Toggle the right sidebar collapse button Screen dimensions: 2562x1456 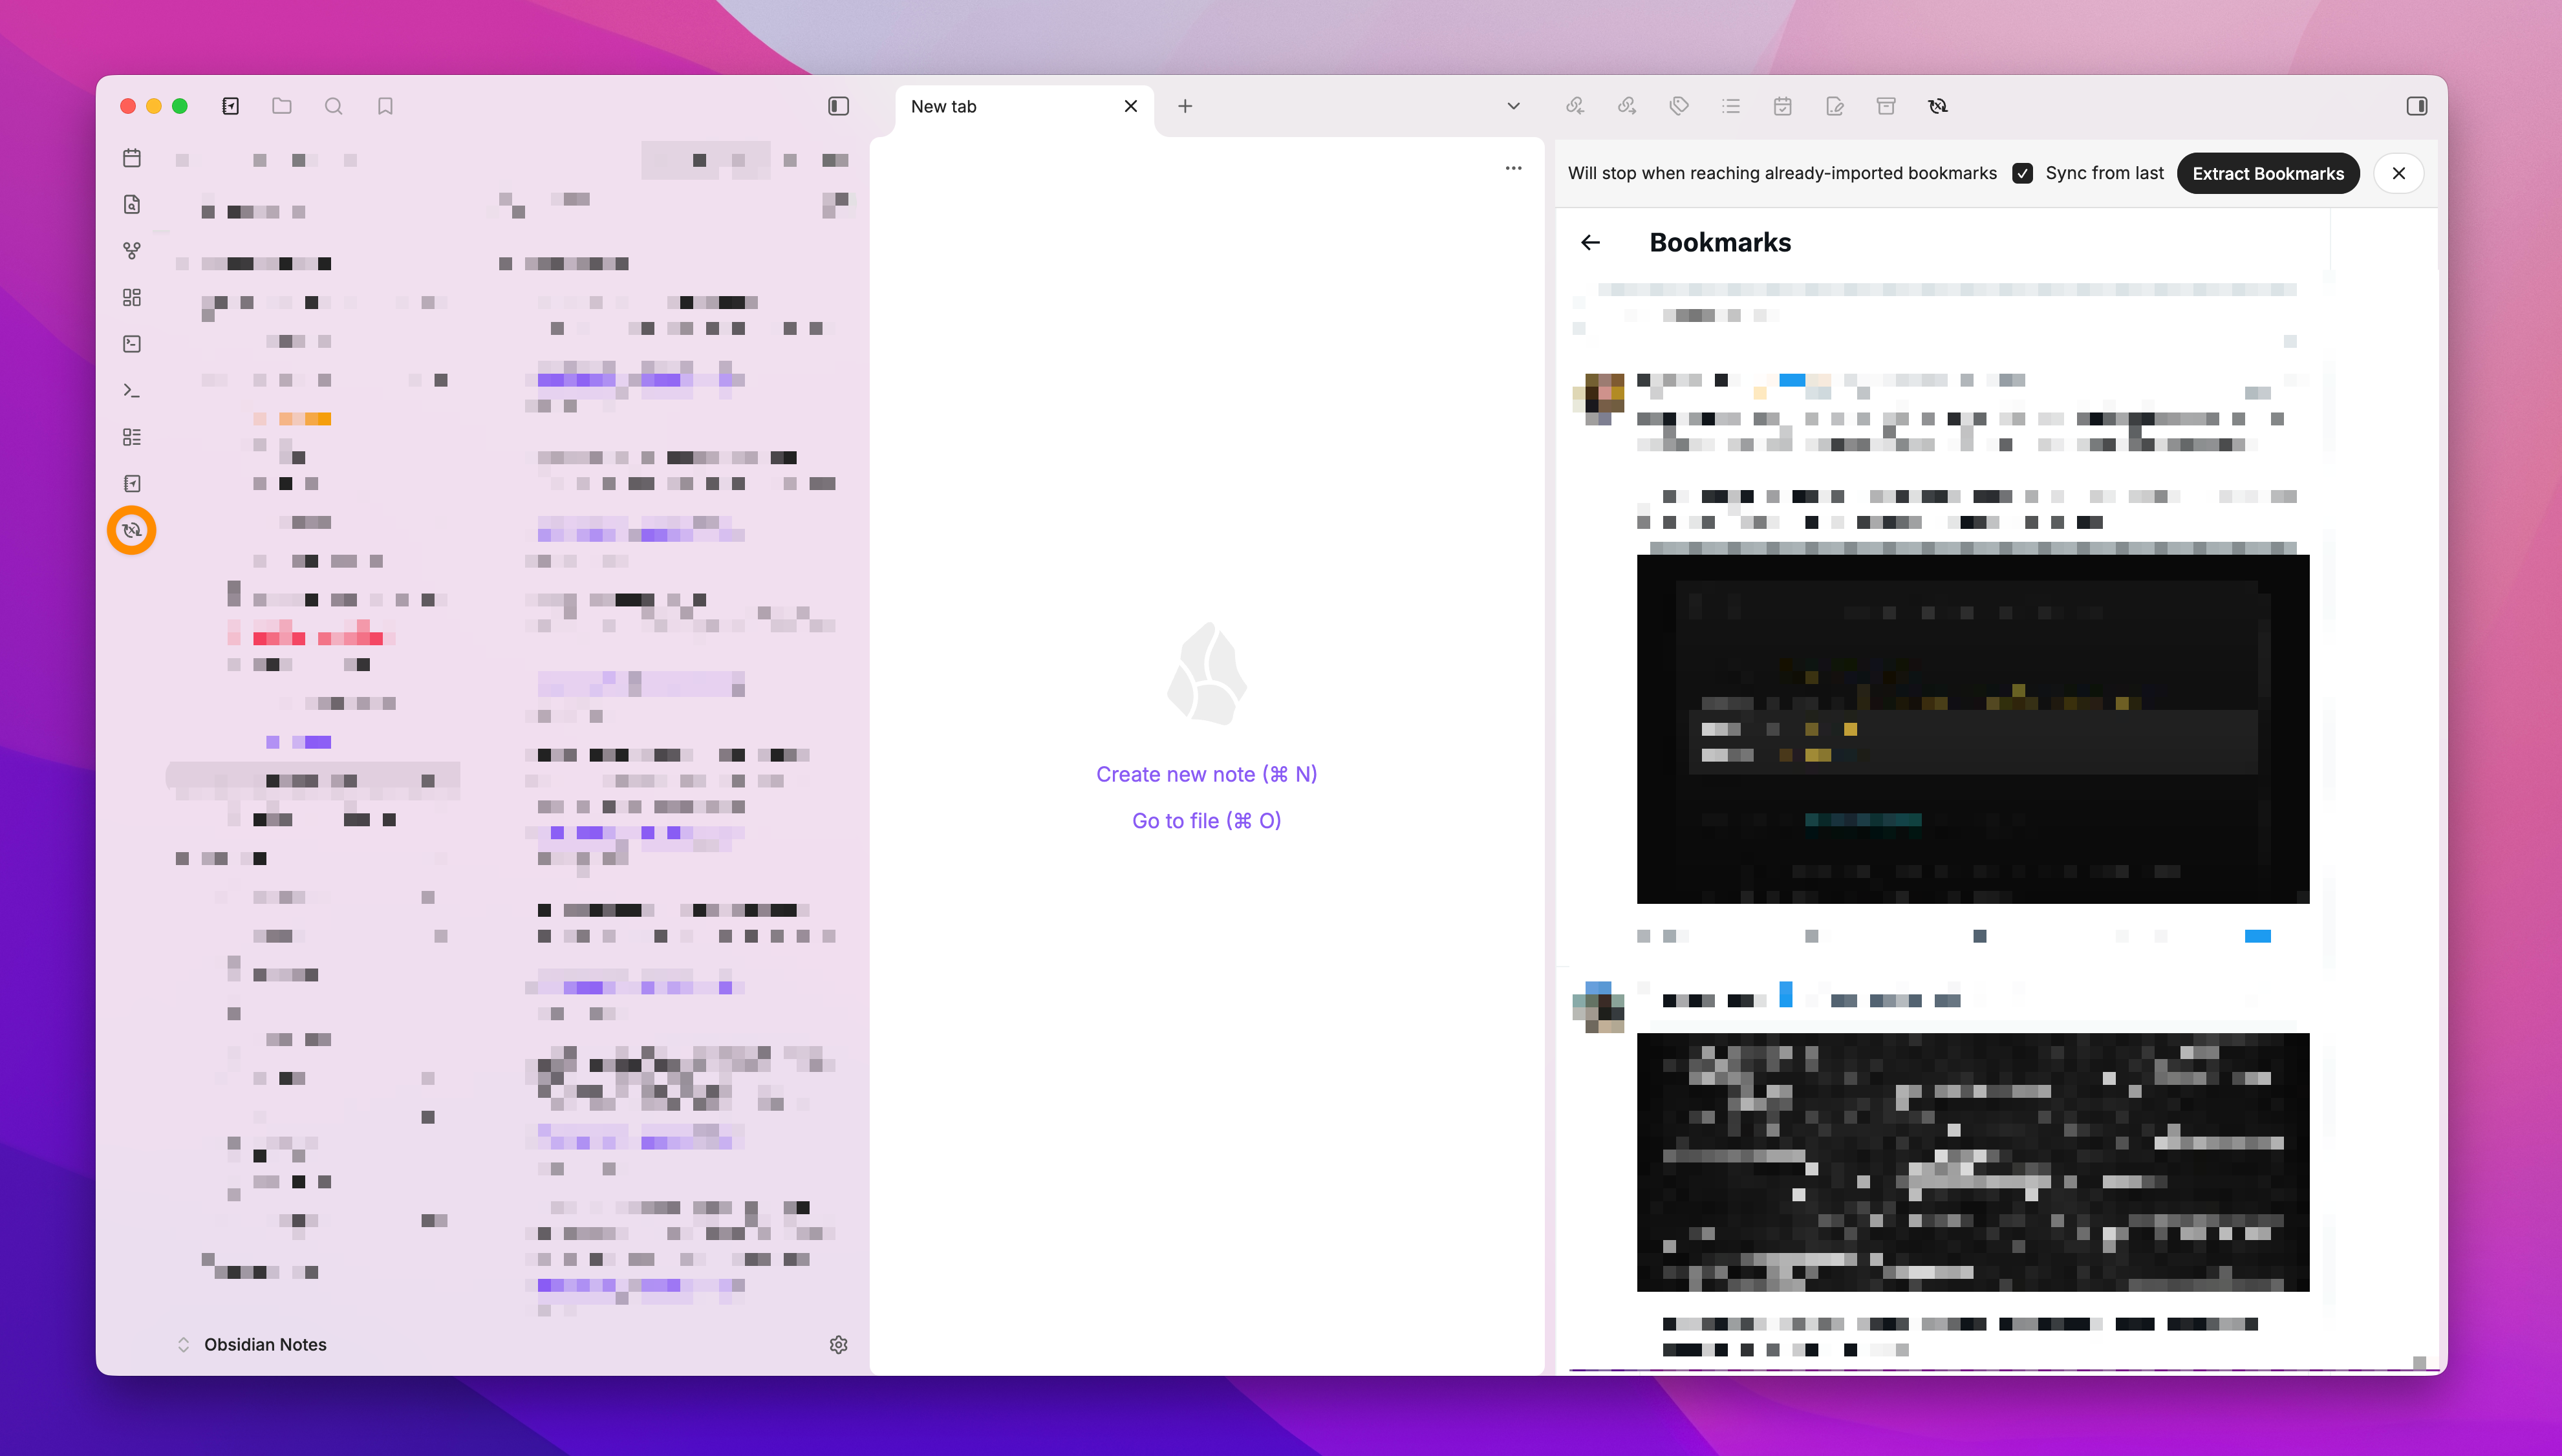(2416, 106)
